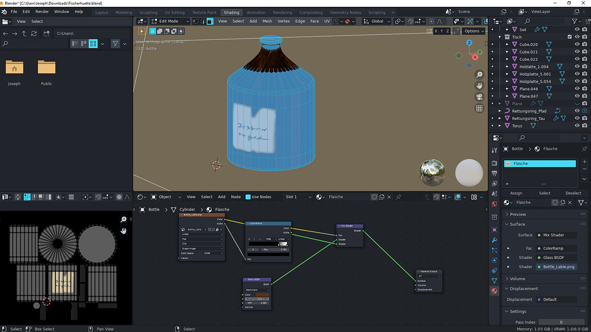Remove material slot with minus icon
This screenshot has width=591, height=332.
click(584, 169)
